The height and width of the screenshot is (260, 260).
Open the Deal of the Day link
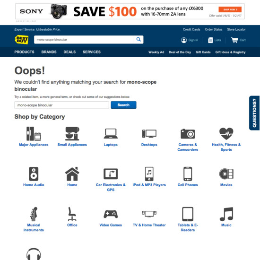click(x=180, y=52)
